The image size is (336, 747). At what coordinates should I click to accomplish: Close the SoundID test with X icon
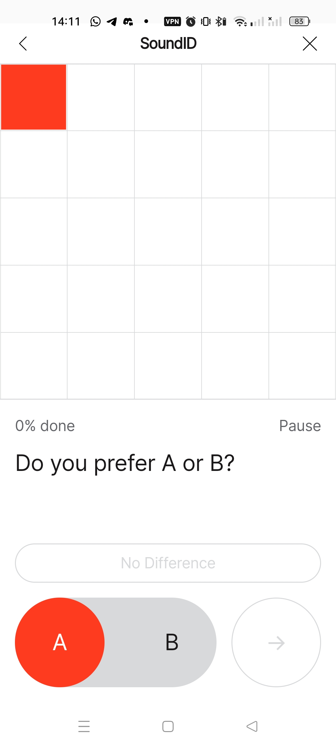pos(310,43)
